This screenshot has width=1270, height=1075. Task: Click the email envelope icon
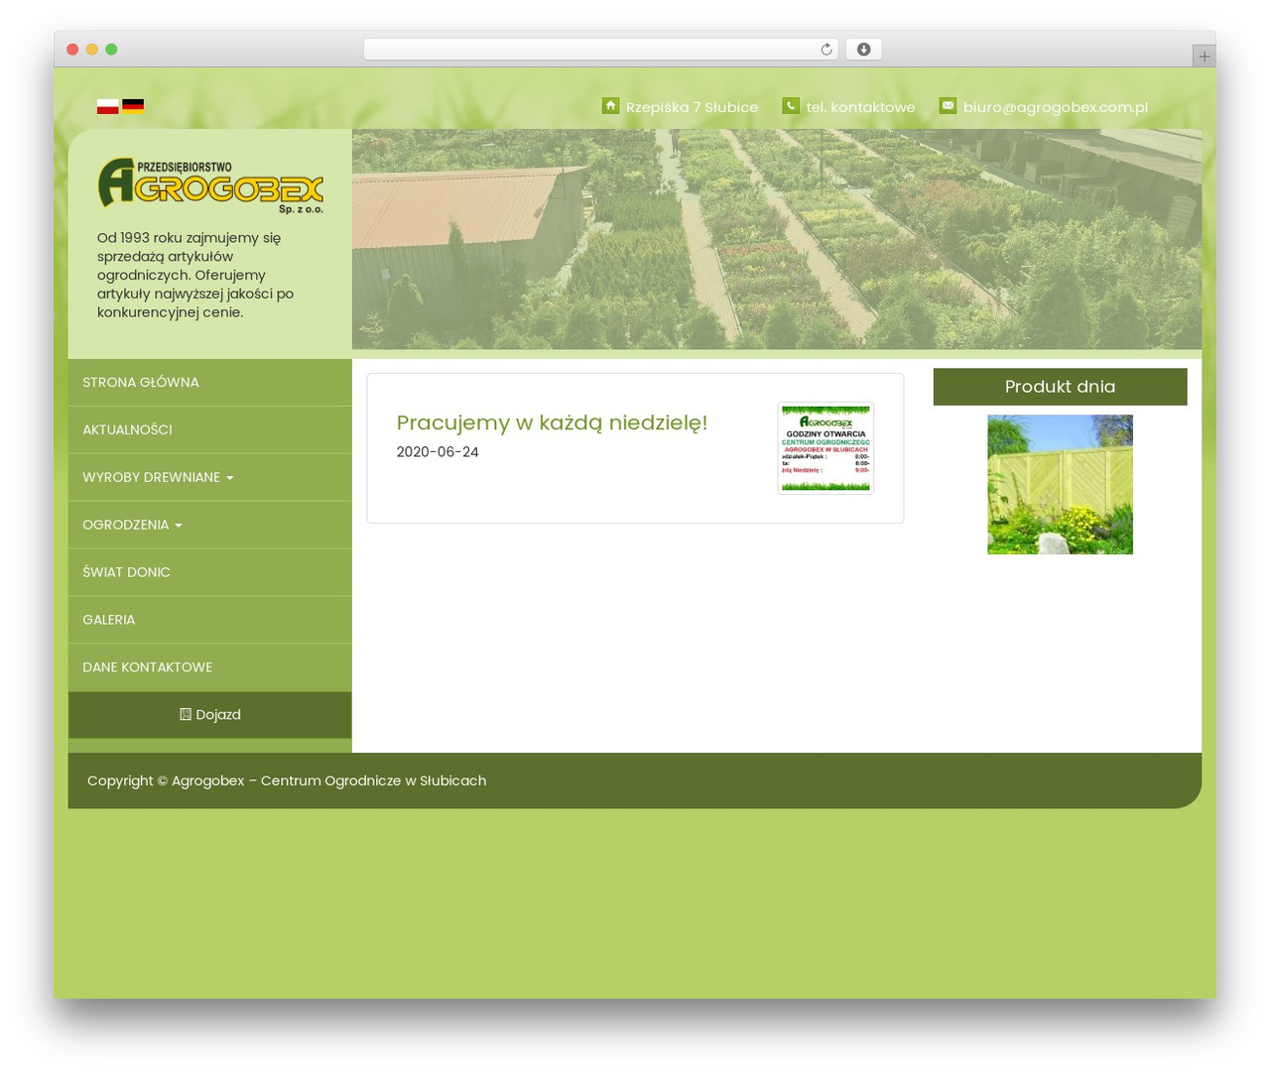coord(948,106)
